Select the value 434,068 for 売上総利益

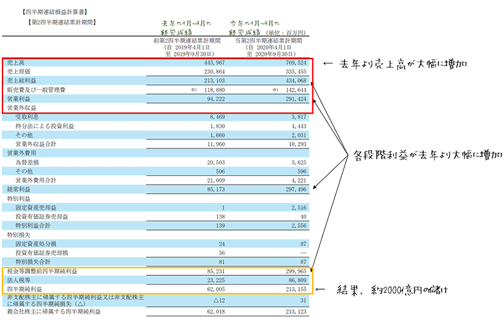[x=296, y=80]
